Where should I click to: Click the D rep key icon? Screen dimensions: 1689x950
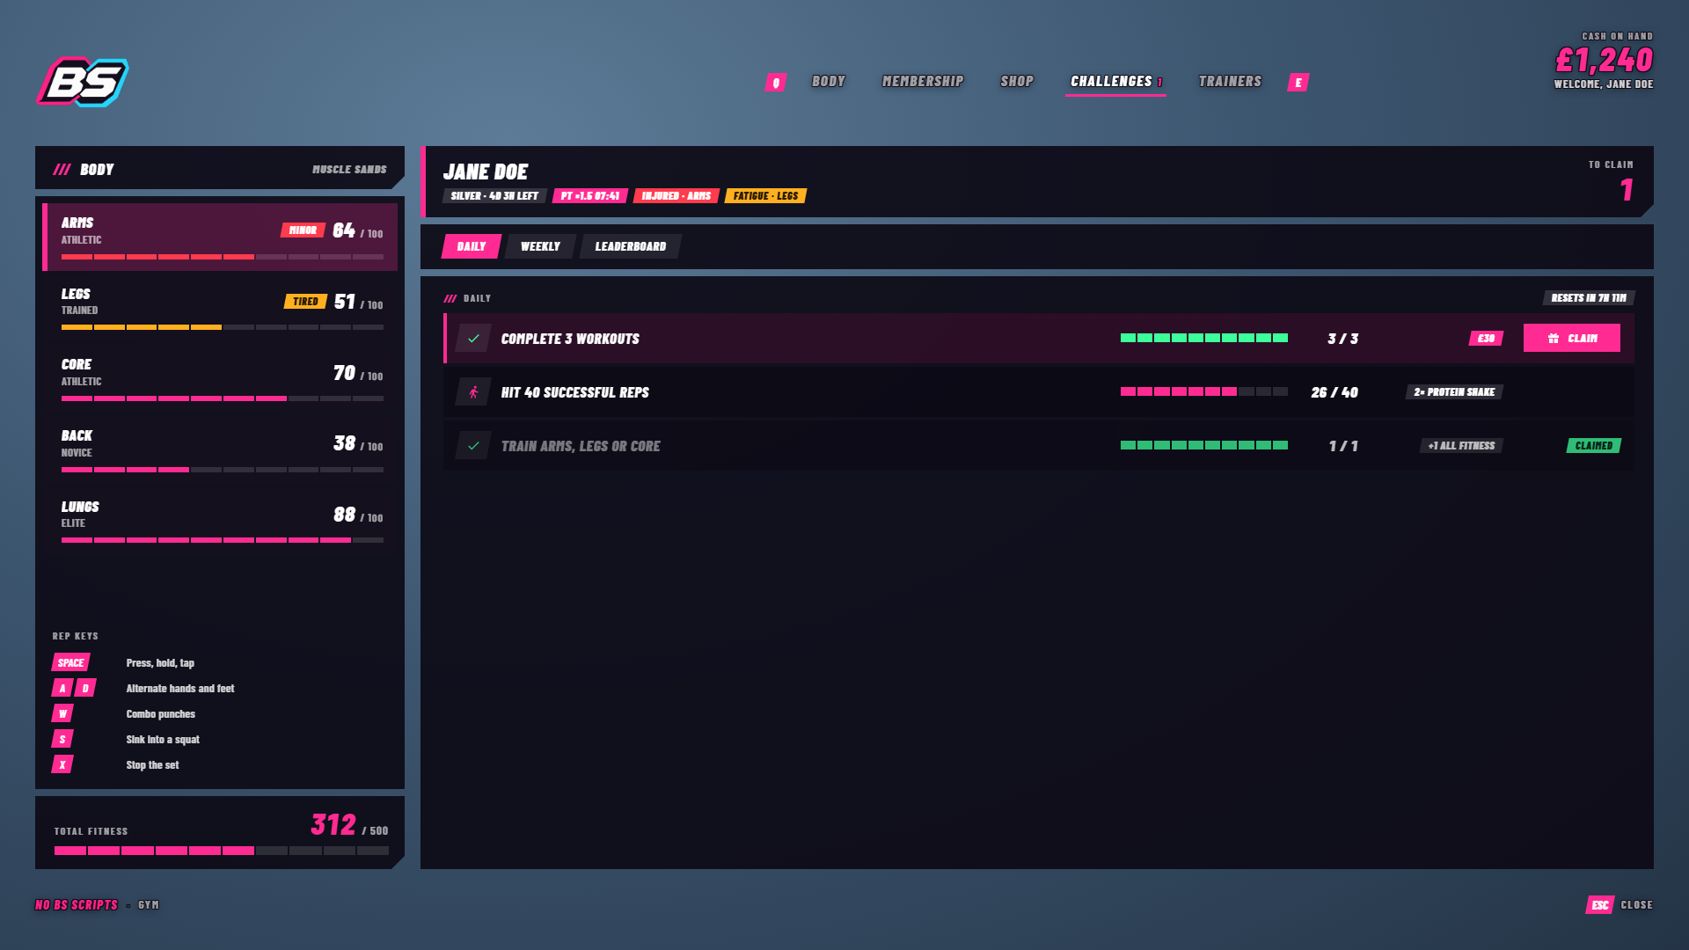[x=85, y=688]
